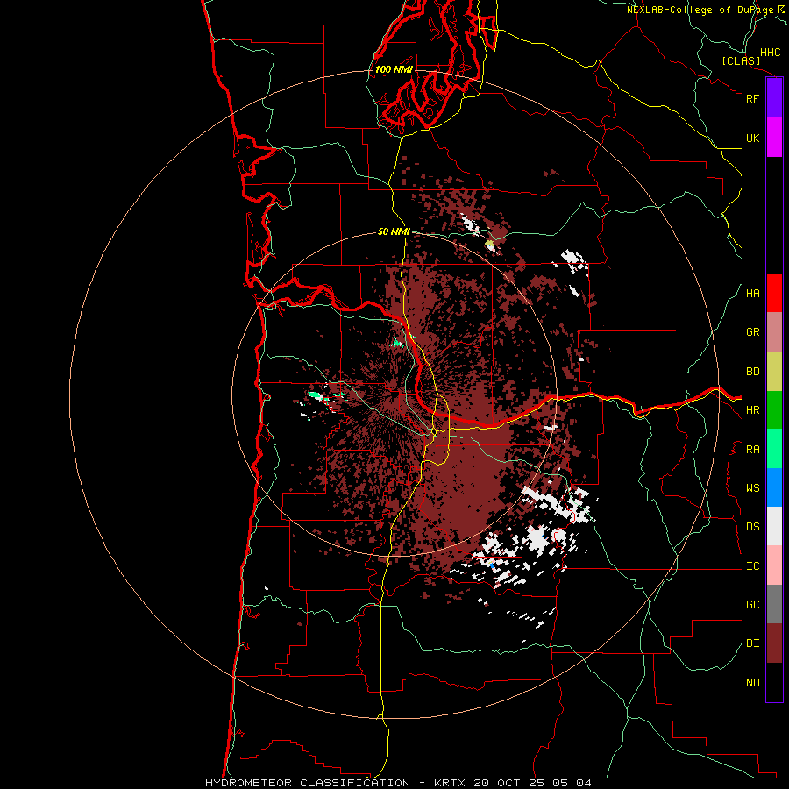
Task: Click the 50 NMI range ring label
Action: pyautogui.click(x=394, y=231)
